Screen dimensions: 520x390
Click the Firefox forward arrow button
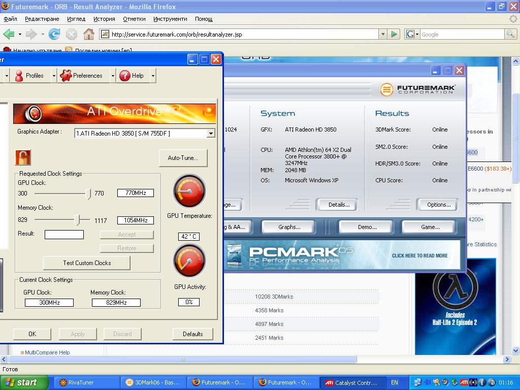[31, 34]
